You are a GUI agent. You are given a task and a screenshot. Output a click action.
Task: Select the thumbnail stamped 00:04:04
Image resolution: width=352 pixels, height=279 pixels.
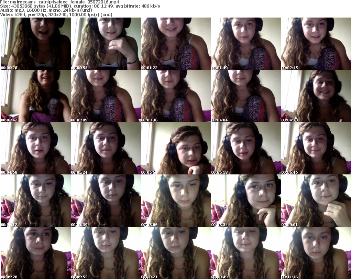pyautogui.click(x=246, y=96)
